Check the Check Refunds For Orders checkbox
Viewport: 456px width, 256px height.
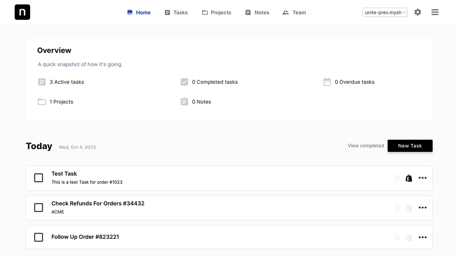(38, 208)
